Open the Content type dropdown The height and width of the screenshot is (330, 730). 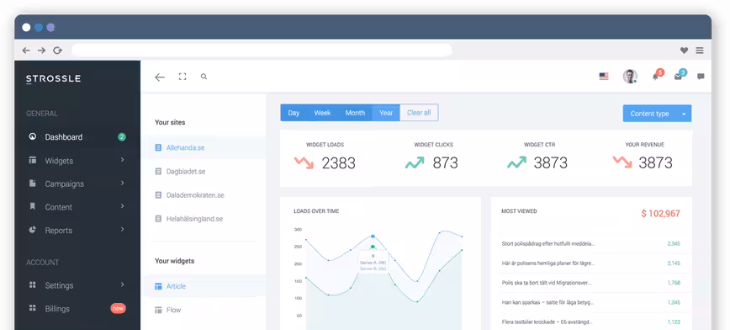657,114
